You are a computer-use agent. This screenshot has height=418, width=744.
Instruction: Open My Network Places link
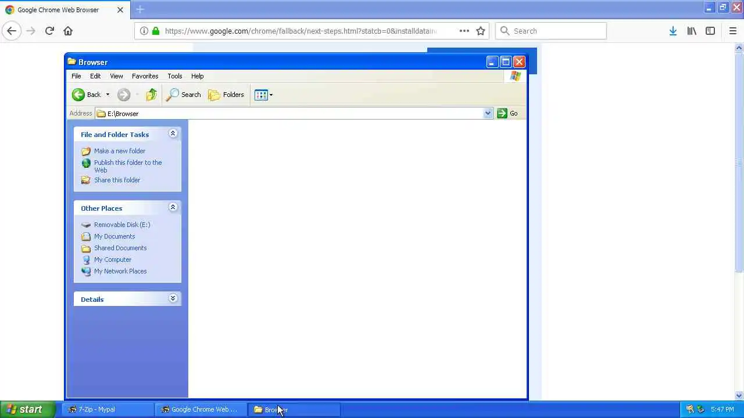point(120,271)
